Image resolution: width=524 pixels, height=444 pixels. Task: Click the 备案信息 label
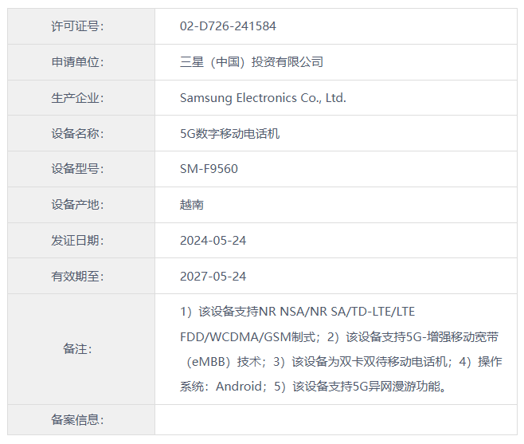(x=77, y=420)
